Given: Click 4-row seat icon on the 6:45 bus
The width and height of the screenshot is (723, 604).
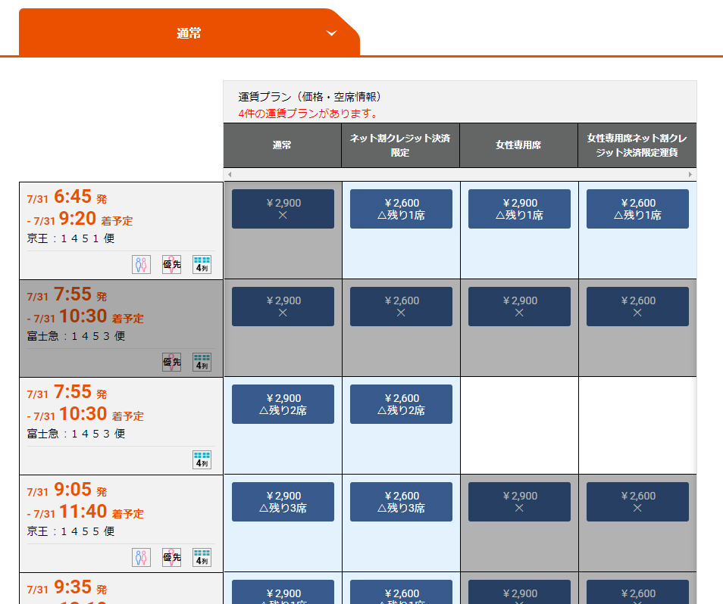Looking at the screenshot, I should 202,264.
